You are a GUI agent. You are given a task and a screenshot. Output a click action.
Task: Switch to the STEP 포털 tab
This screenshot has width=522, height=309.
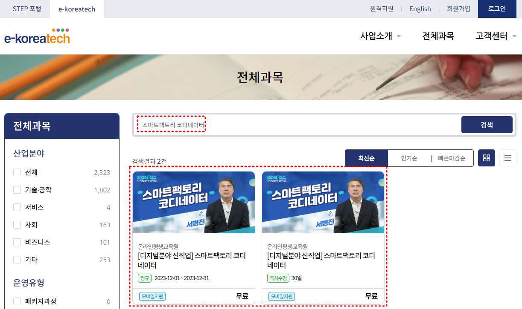27,9
